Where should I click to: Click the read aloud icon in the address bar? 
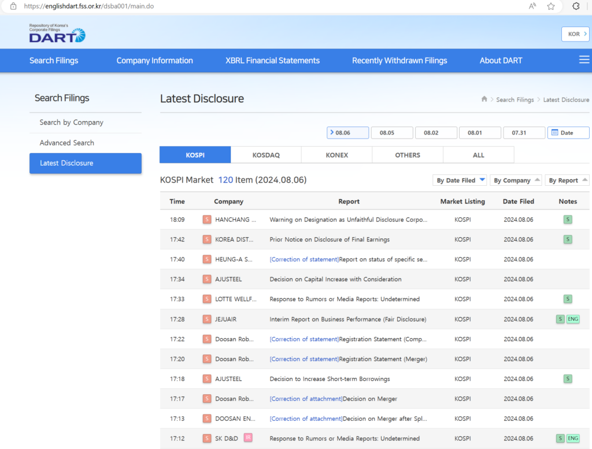pyautogui.click(x=532, y=6)
